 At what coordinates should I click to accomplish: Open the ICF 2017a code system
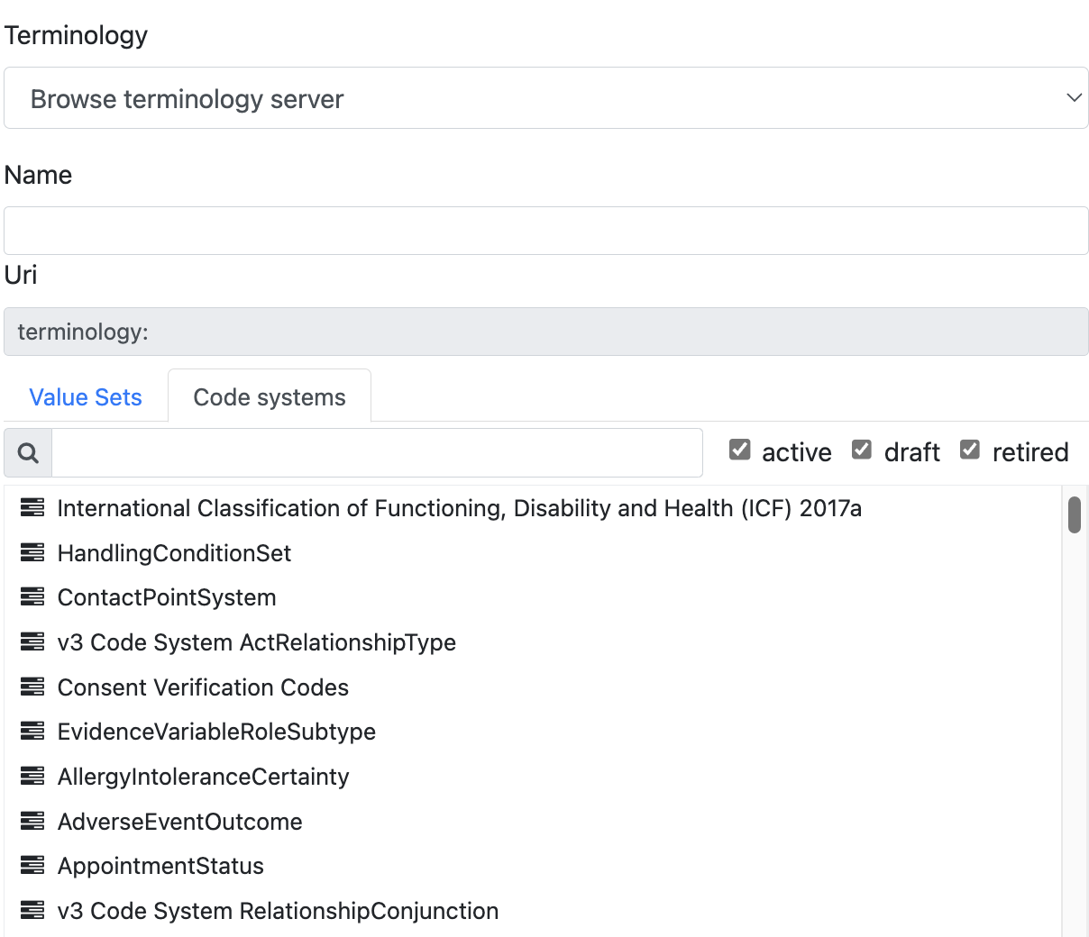[459, 509]
